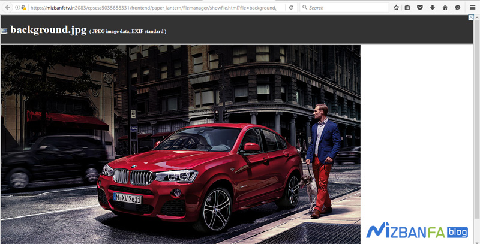480x244 pixels.
Task: Reload the page with the refresh button
Action: click(291, 8)
